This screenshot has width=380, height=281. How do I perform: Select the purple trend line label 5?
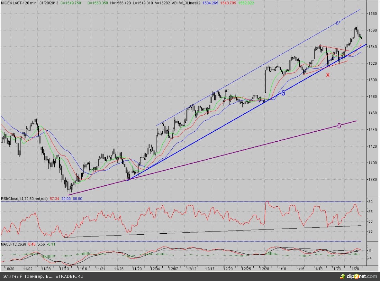coord(339,126)
